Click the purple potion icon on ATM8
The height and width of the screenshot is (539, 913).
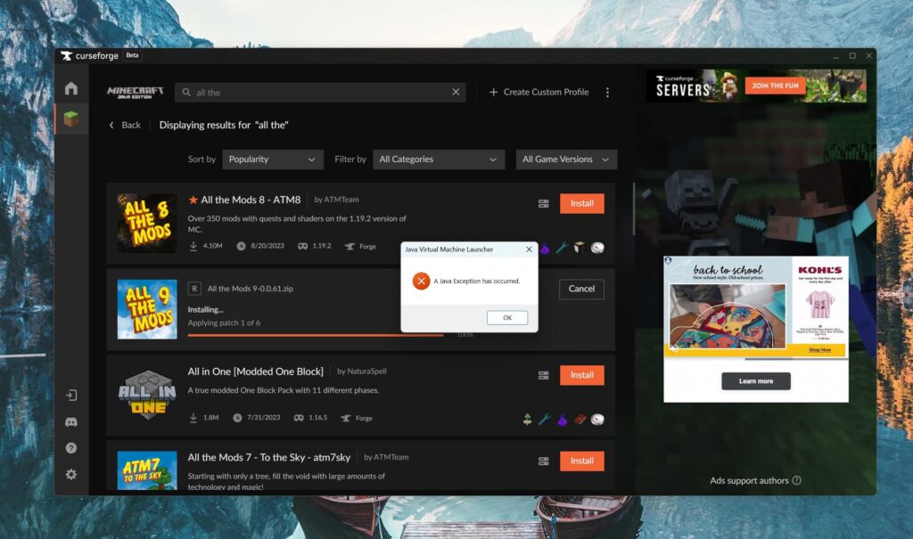click(545, 248)
